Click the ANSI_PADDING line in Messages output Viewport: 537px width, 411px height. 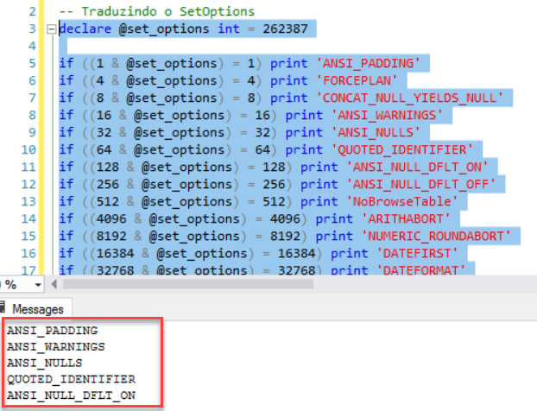(x=52, y=331)
